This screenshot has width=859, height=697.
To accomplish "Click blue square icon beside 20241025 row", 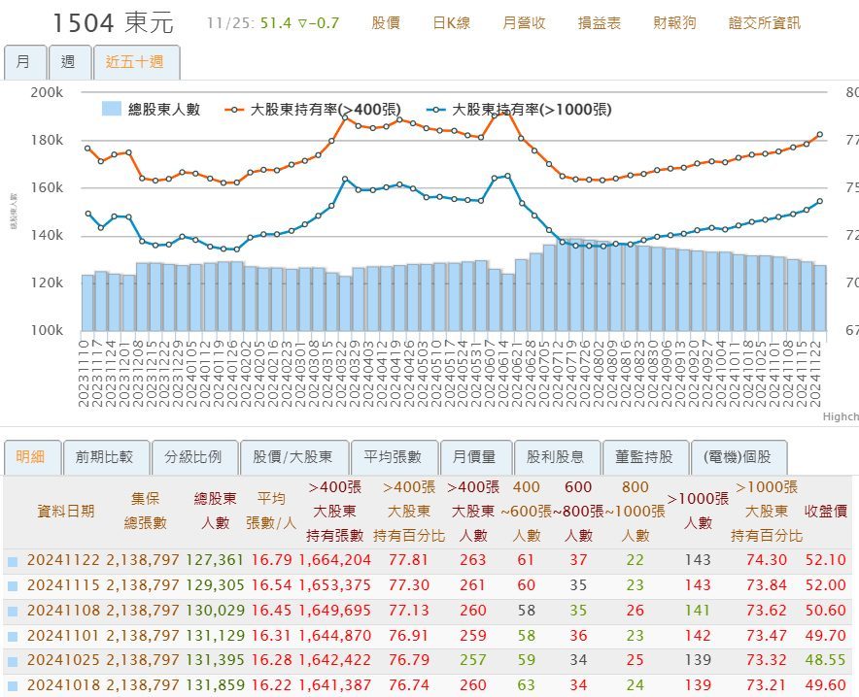I will pos(13,661).
